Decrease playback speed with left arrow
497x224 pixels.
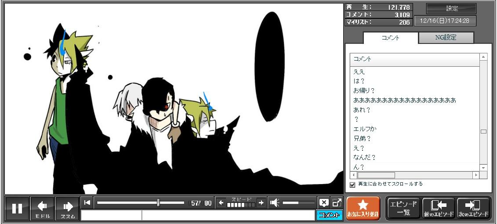coord(221,202)
